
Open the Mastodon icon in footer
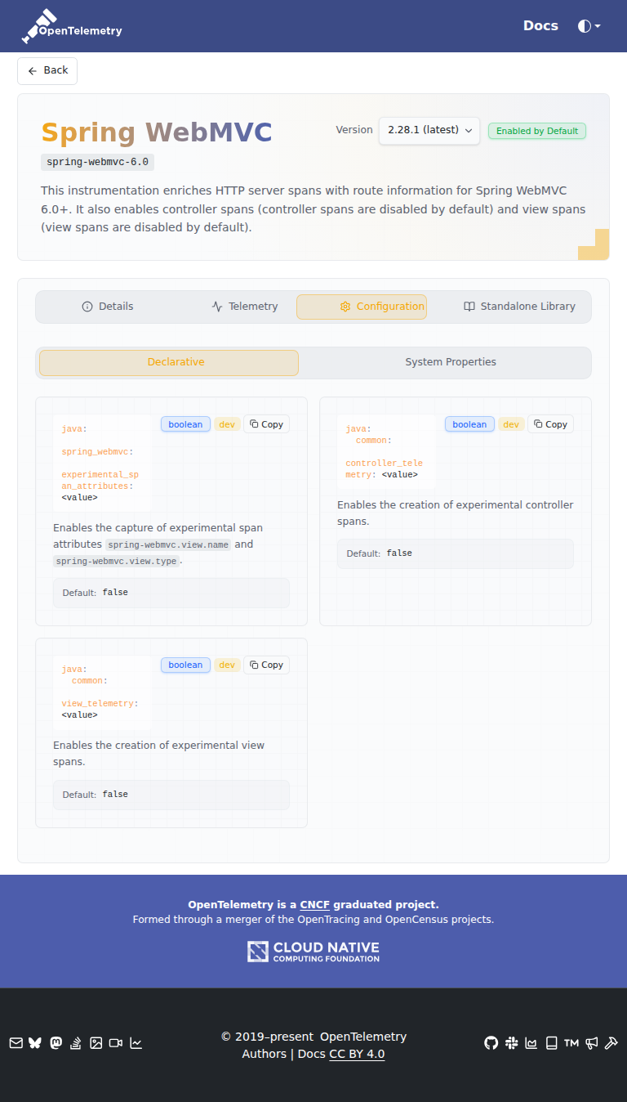click(56, 1042)
